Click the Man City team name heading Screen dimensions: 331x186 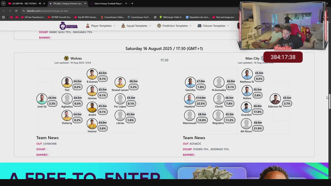click(252, 58)
